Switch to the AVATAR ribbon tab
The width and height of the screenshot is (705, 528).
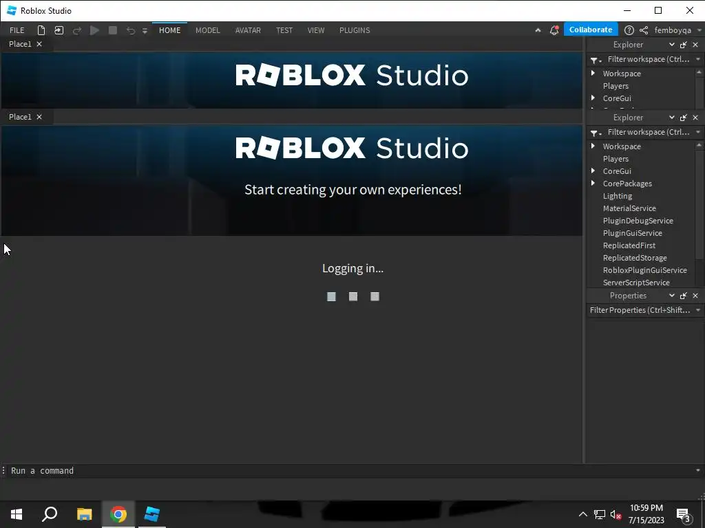pyautogui.click(x=248, y=30)
